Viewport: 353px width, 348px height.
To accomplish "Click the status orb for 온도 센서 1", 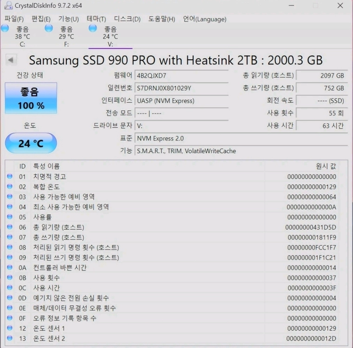I will click(x=10, y=328).
